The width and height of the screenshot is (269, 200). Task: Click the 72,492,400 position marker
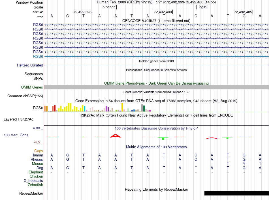tap(163, 12)
